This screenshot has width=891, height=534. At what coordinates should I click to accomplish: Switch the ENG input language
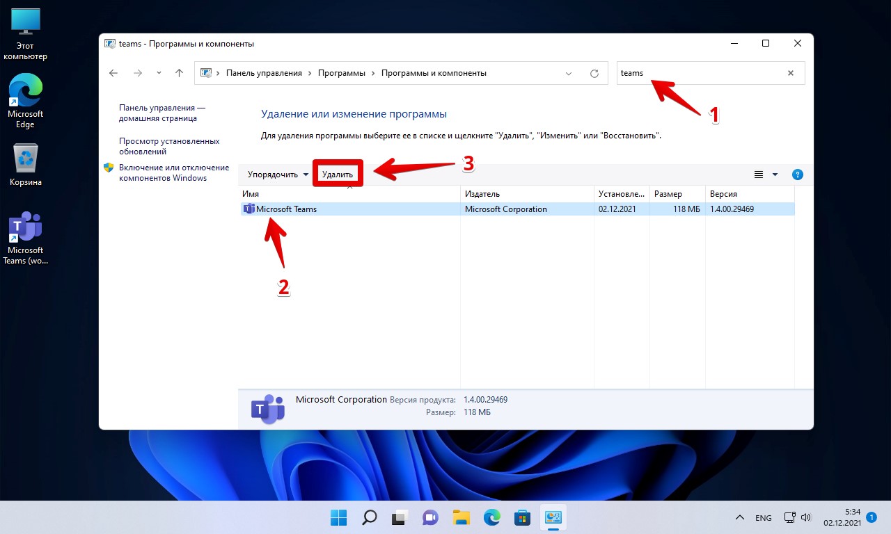point(764,518)
